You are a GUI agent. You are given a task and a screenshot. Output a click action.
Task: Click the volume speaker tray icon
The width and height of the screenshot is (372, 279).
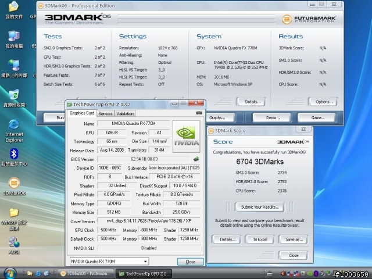[x=283, y=274]
